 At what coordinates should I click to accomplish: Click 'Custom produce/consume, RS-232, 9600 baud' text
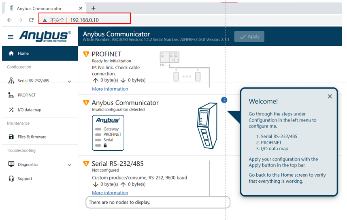[139, 178]
